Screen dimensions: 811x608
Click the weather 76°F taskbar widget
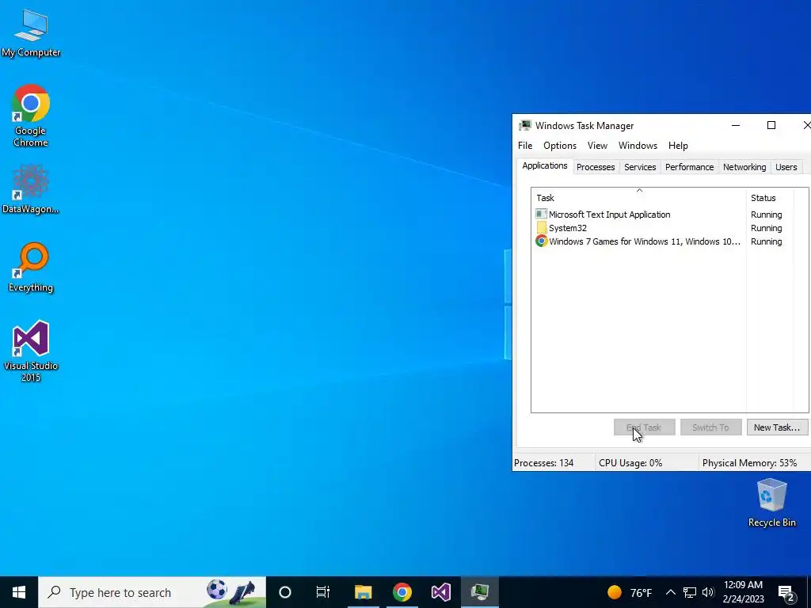tap(630, 592)
